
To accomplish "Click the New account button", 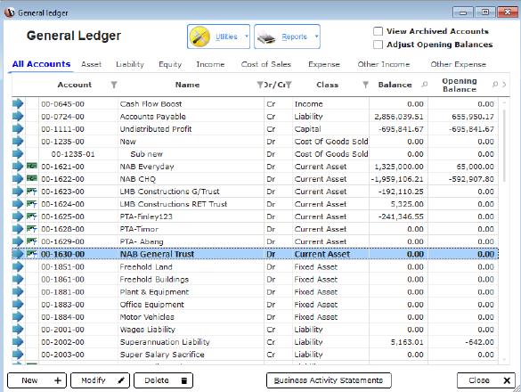I will (x=37, y=380).
